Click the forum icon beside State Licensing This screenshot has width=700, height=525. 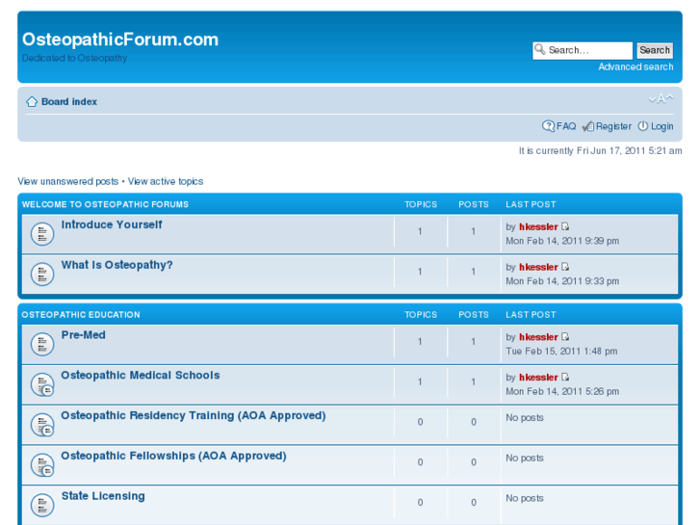tap(42, 505)
